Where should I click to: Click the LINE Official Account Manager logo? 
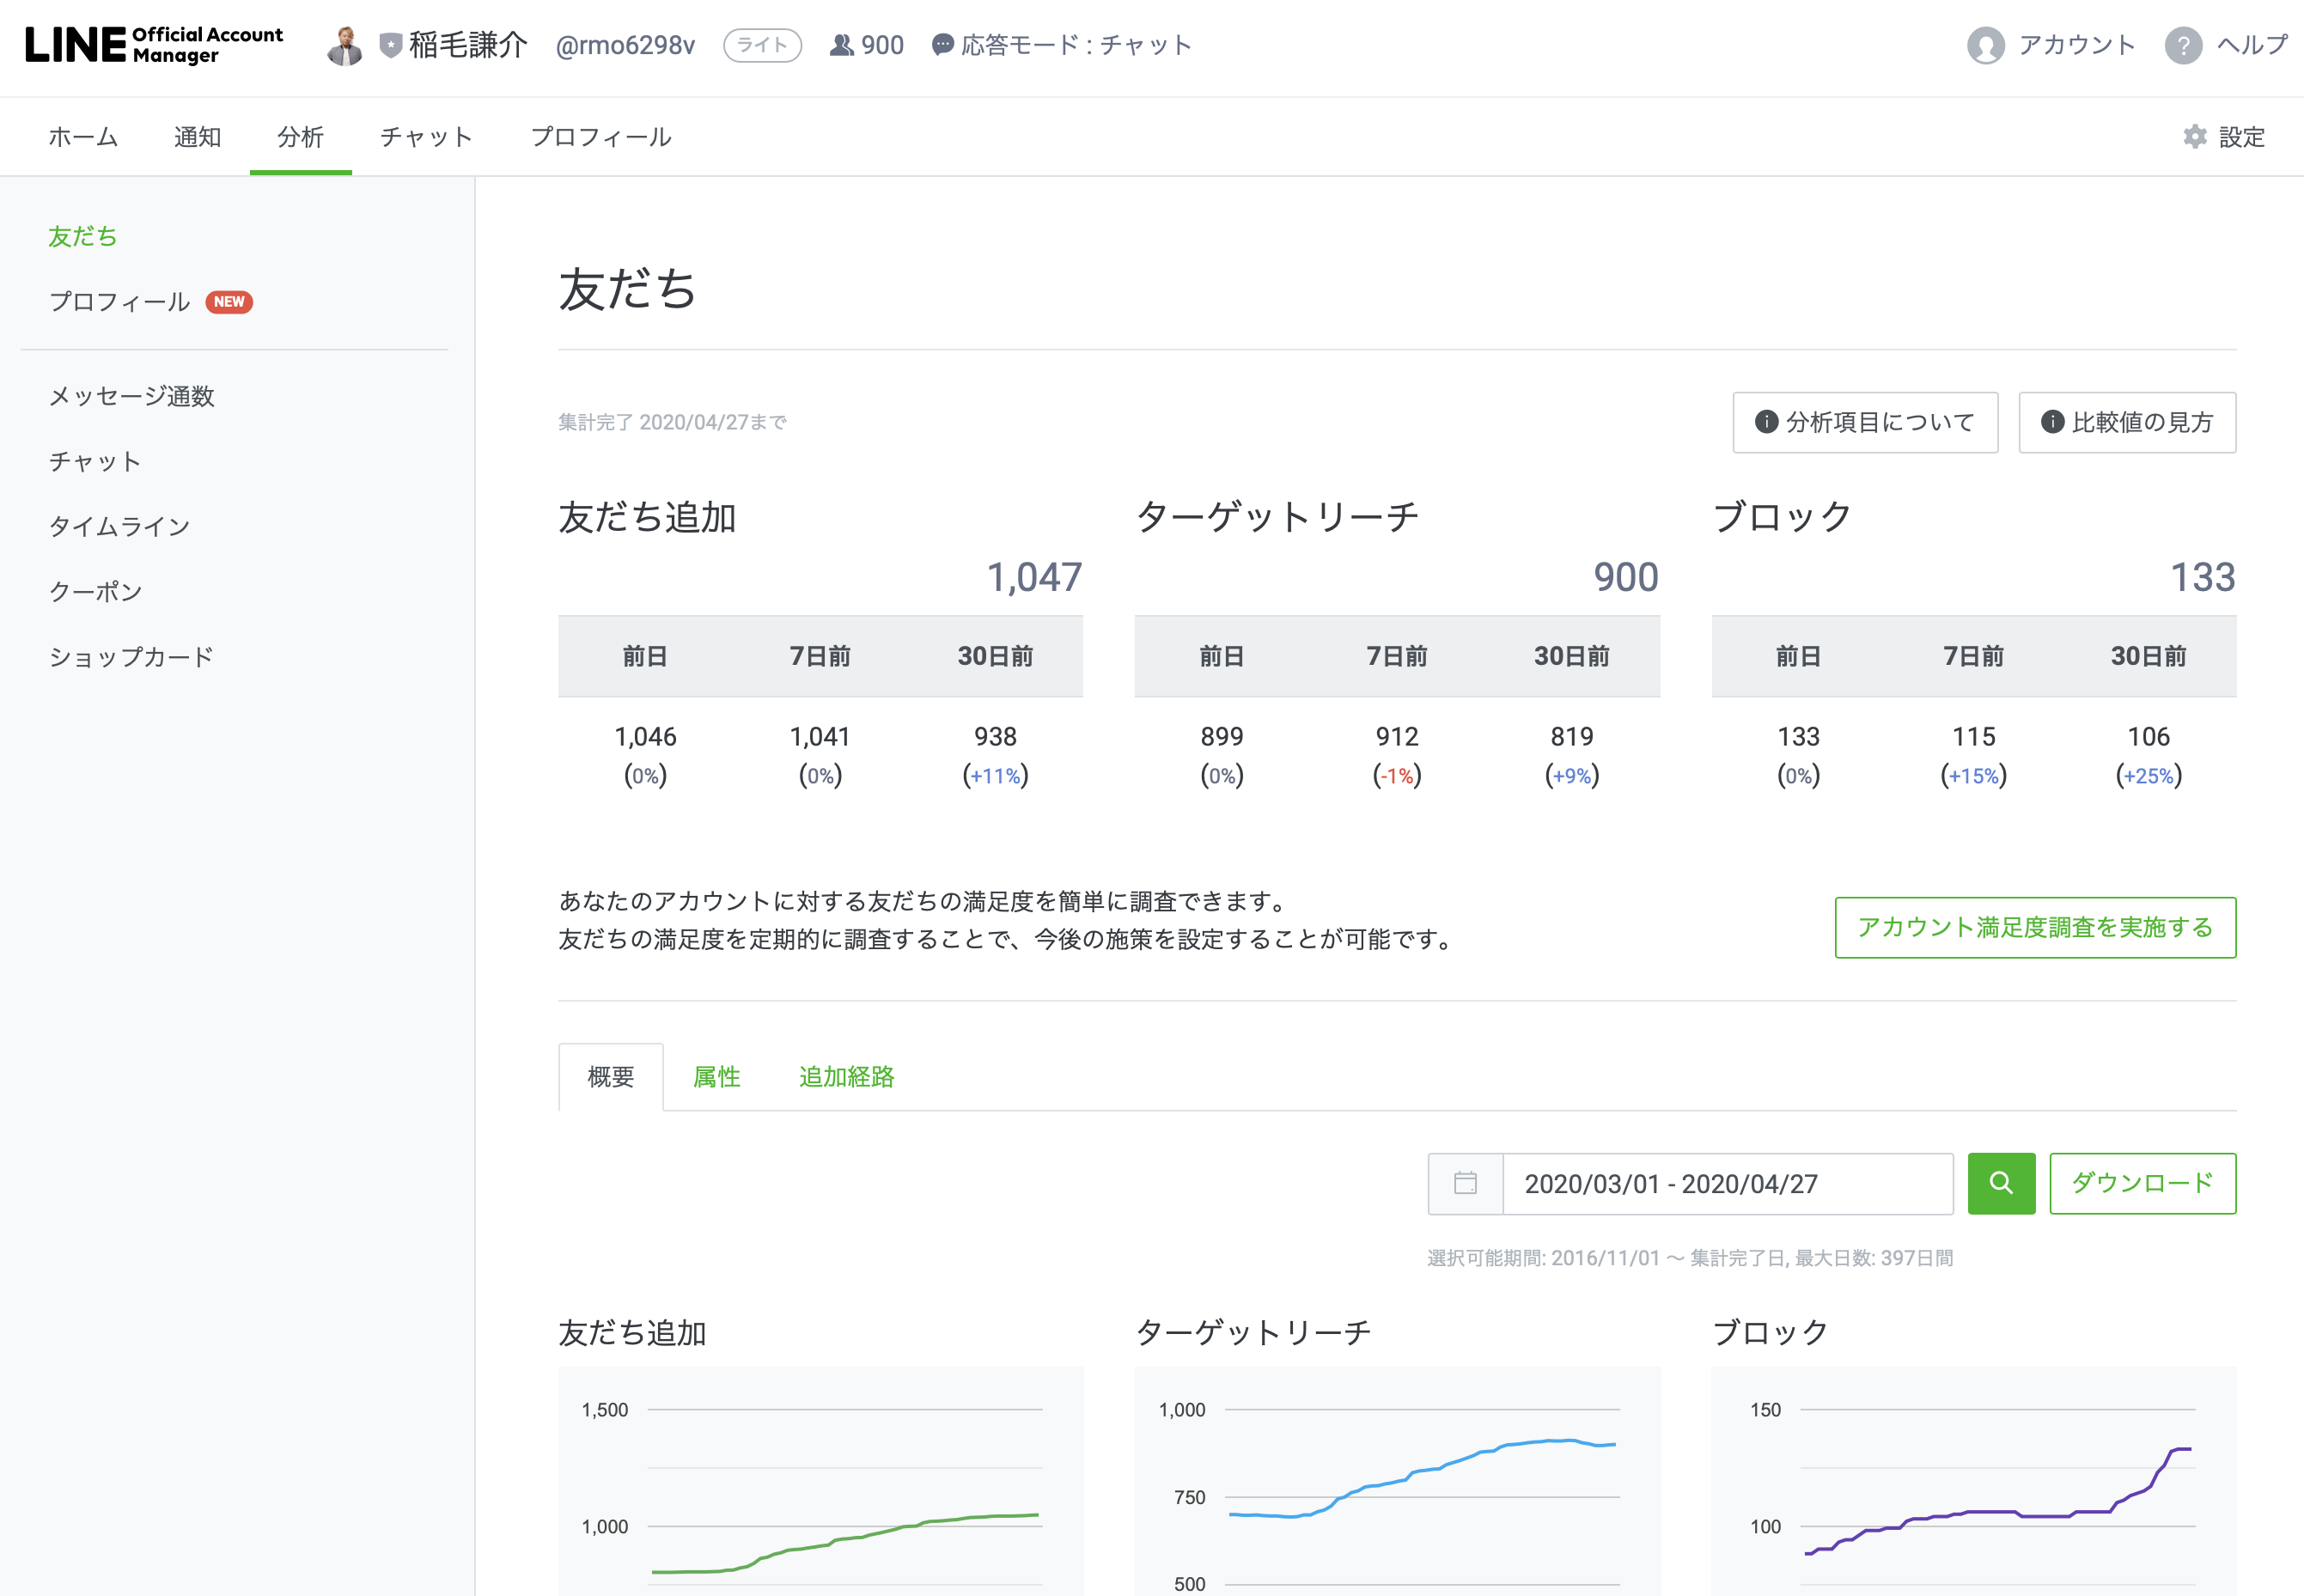click(154, 45)
